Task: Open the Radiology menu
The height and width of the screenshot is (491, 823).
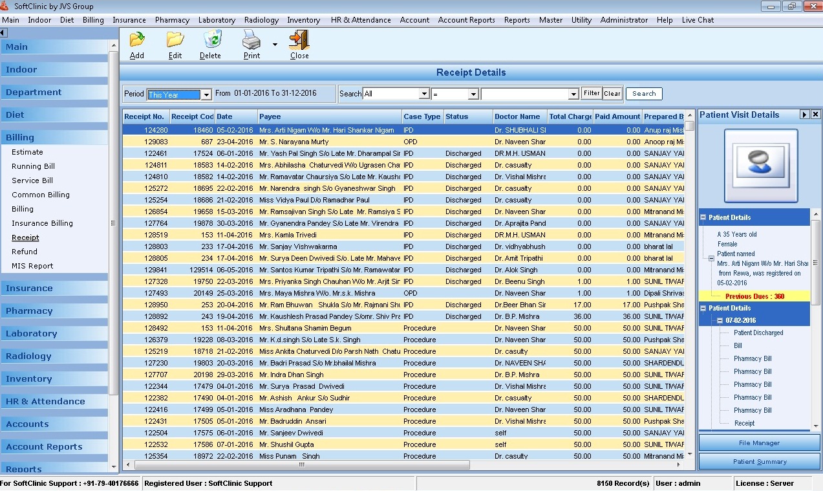Action: [x=261, y=19]
